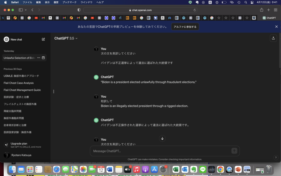The height and width of the screenshot is (176, 281).
Task: Archive the Unlawful Selection chat
Action: click(43, 58)
